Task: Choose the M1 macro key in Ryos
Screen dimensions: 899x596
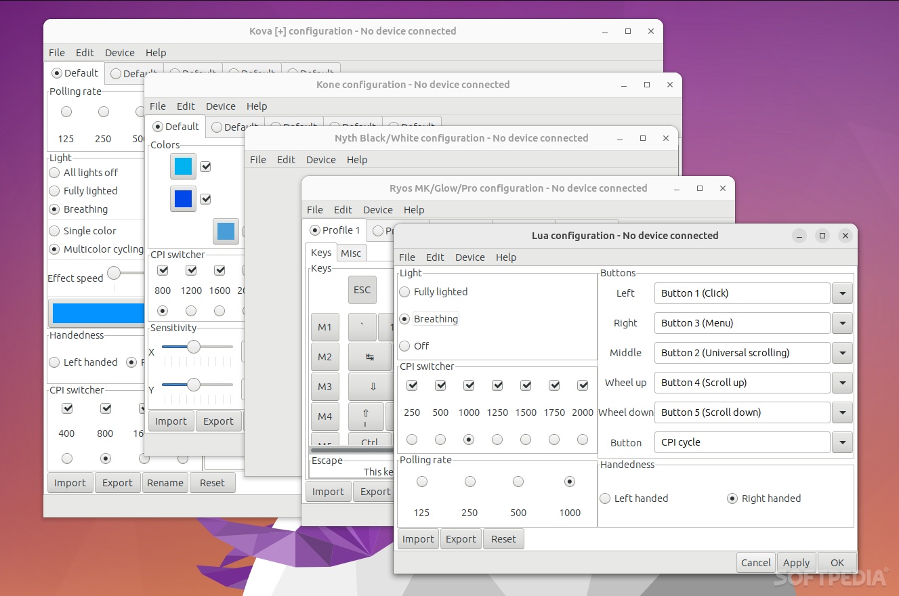Action: (x=325, y=327)
